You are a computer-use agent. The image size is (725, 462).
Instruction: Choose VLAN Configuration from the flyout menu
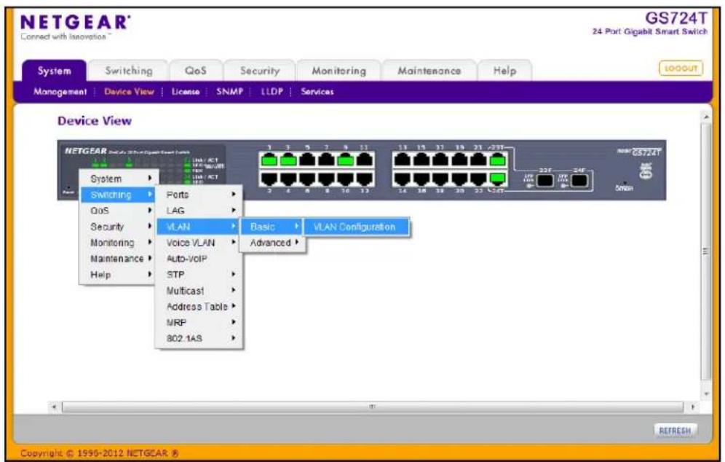(355, 227)
